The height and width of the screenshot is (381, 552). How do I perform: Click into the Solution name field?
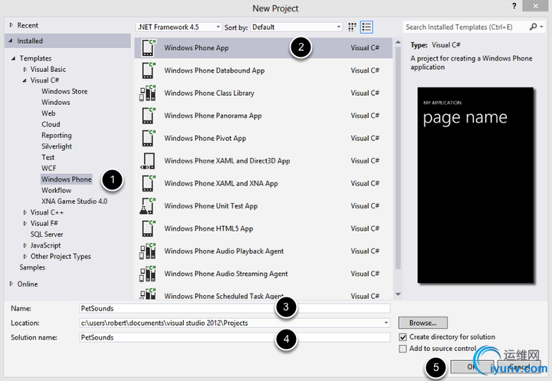tap(235, 337)
